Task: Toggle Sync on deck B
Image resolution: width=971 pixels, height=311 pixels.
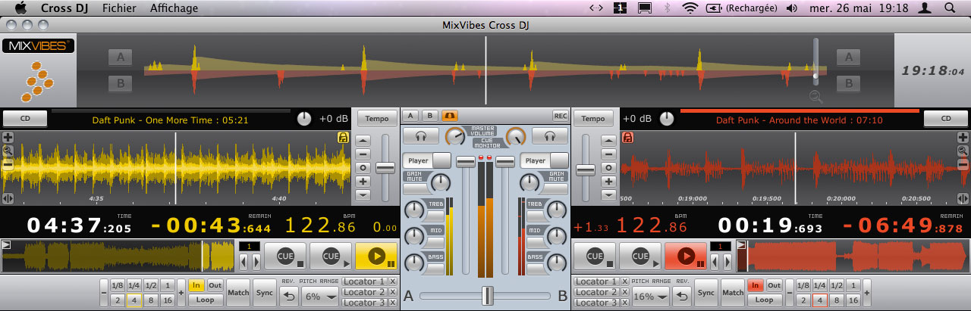Action: pyautogui.click(x=706, y=292)
